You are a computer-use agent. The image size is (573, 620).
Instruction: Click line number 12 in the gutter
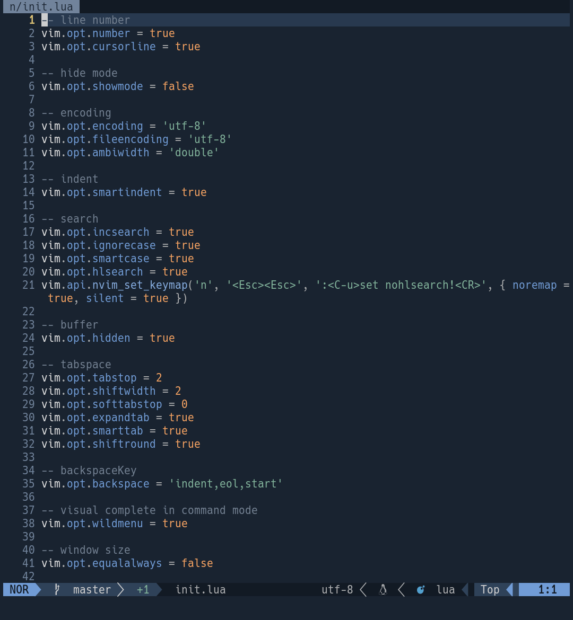click(29, 166)
